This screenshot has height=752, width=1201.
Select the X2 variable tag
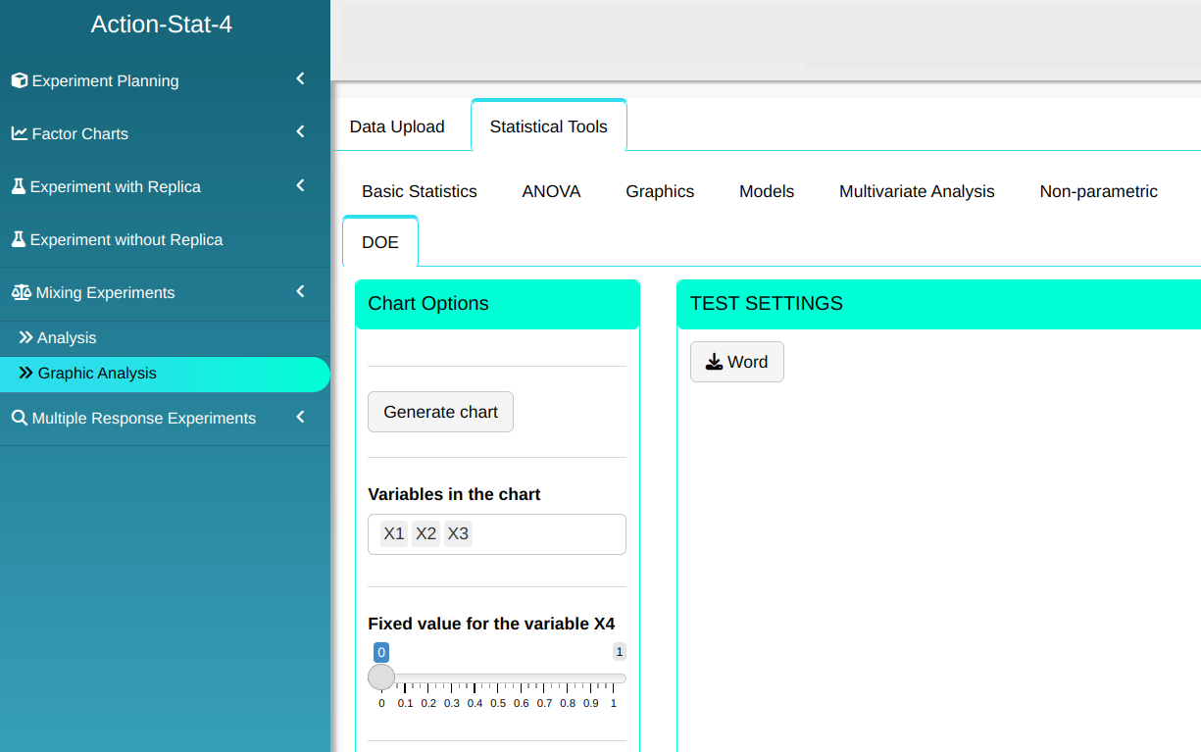(425, 533)
